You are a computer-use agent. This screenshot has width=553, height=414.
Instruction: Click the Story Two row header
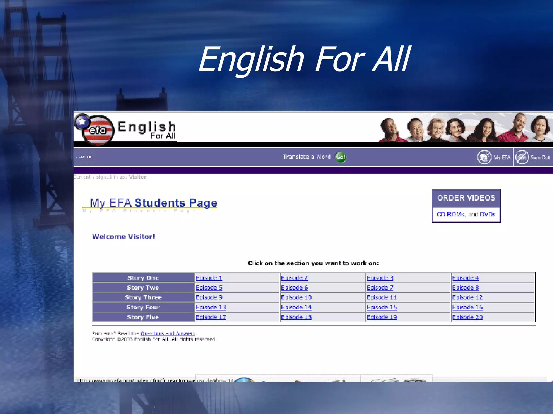(143, 288)
